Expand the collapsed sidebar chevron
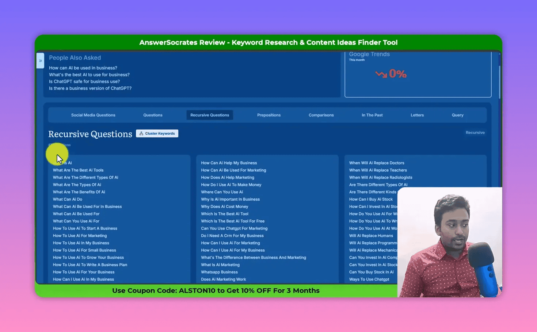This screenshot has height=332, width=537. point(40,61)
